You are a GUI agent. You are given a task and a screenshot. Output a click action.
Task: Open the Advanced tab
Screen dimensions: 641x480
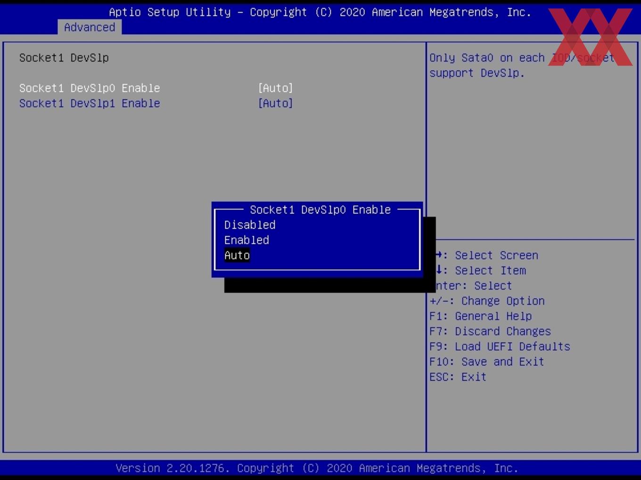90,27
